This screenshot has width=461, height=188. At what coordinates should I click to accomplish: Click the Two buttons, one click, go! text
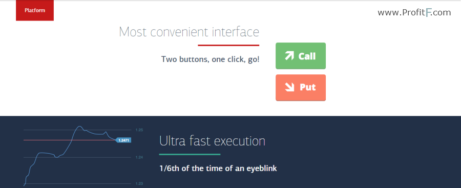(210, 59)
